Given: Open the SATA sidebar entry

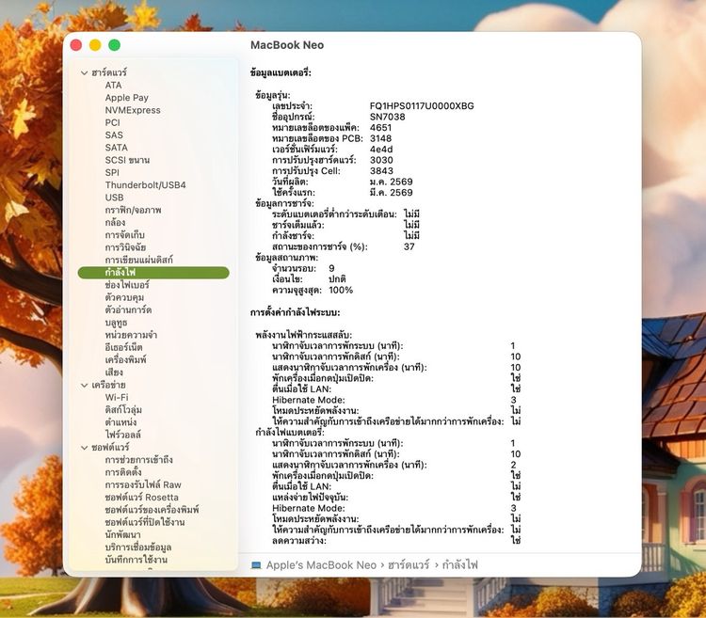Looking at the screenshot, I should point(116,148).
